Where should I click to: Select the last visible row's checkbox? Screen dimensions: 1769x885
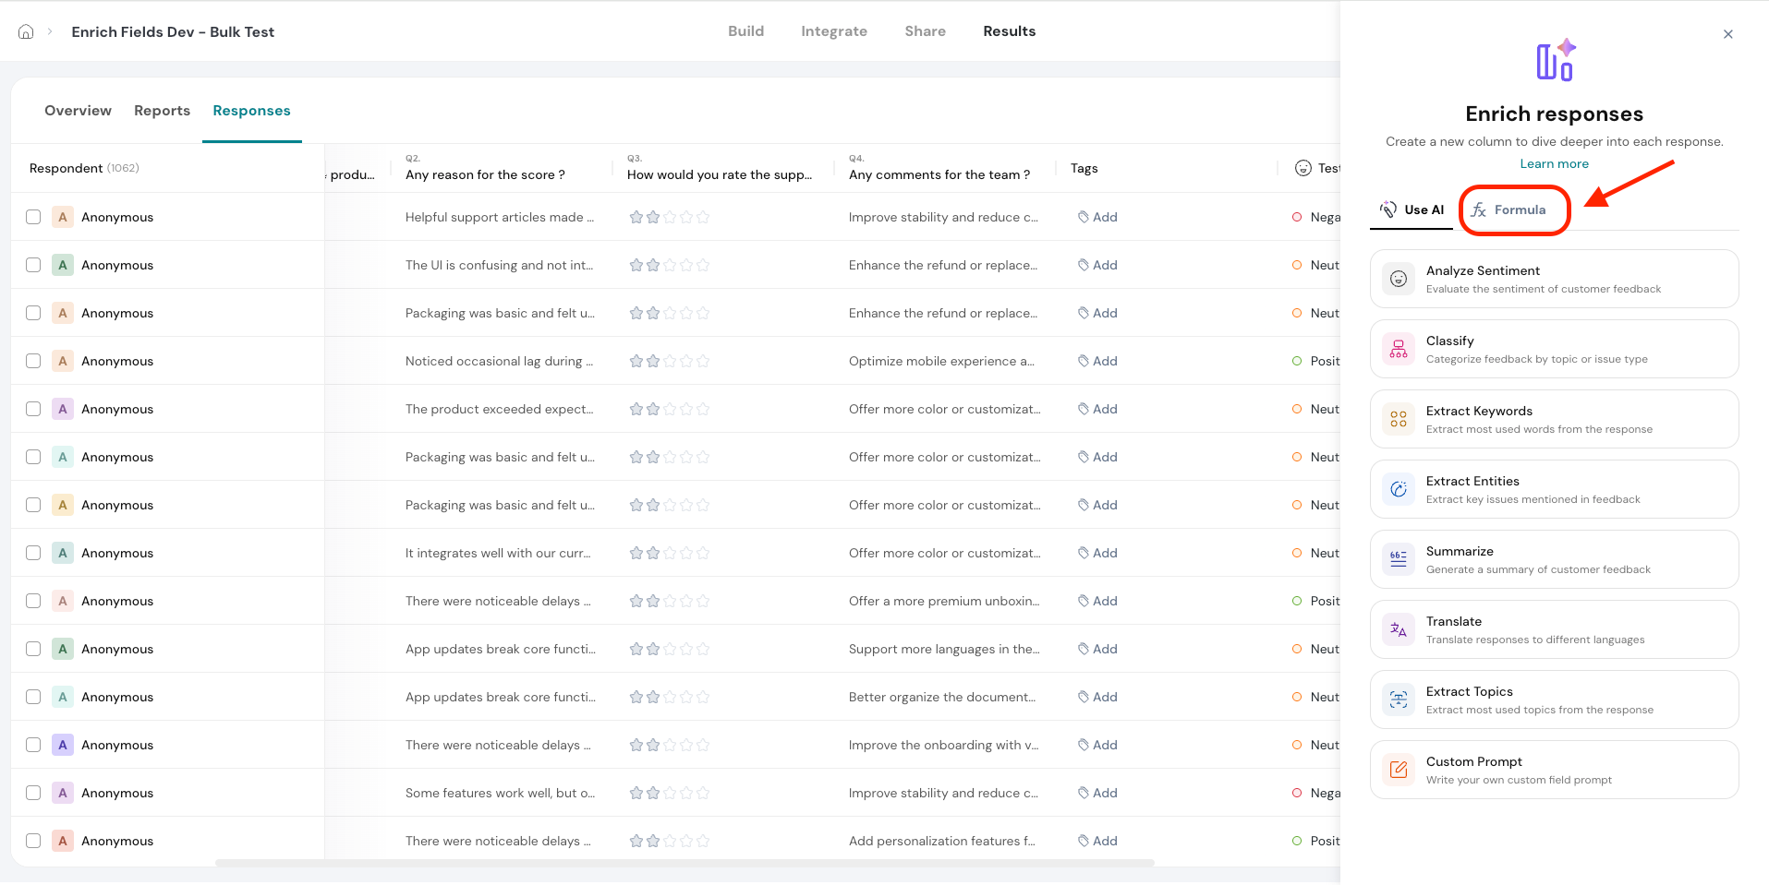(33, 841)
